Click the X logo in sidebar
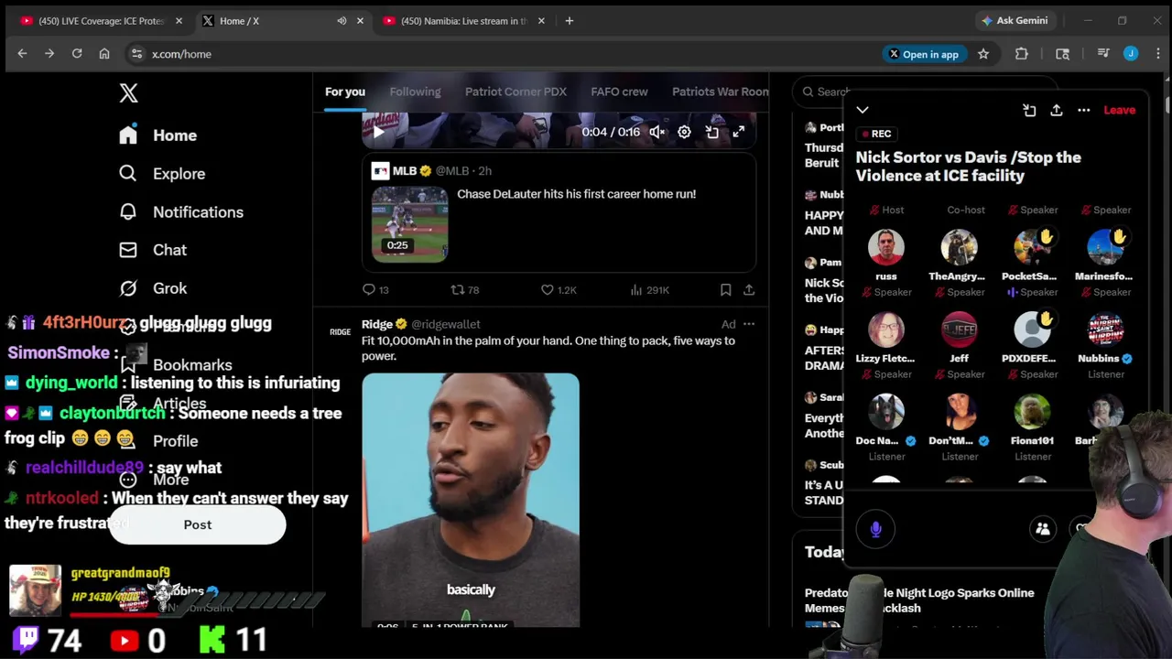Screen dimensions: 1172x659 [128, 92]
